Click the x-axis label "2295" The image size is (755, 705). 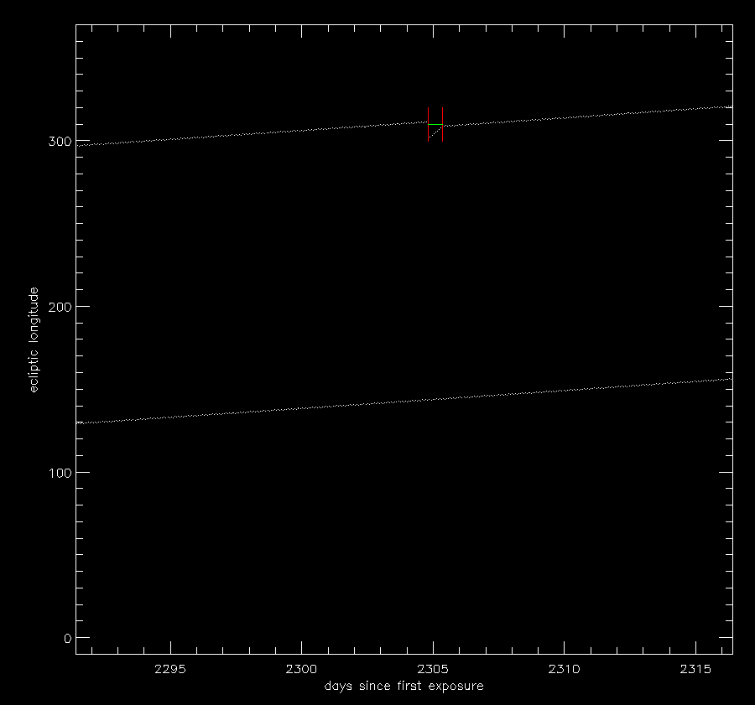coord(170,669)
